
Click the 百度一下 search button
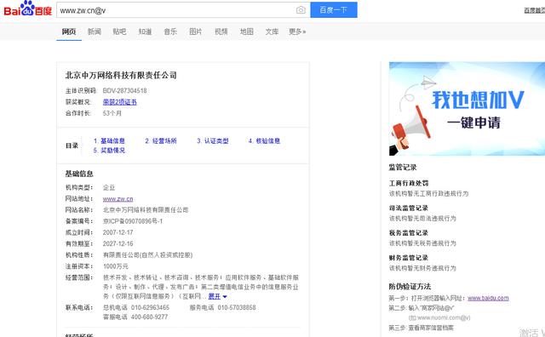334,9
